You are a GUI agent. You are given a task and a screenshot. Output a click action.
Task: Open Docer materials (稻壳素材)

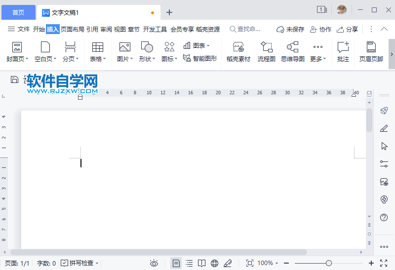pyautogui.click(x=238, y=52)
